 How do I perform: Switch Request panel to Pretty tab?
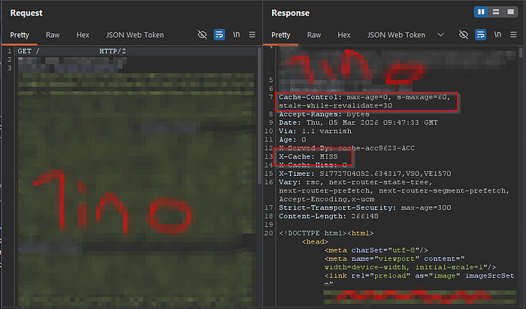pyautogui.click(x=20, y=35)
